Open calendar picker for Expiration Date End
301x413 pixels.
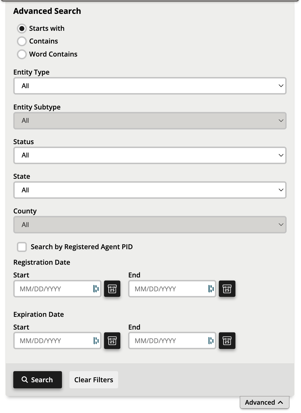227,341
